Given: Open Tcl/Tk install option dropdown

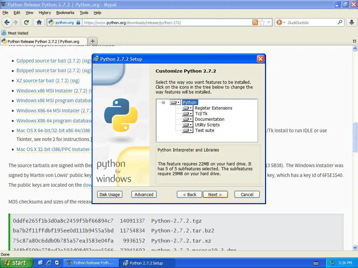Looking at the screenshot, I should [x=187, y=113].
